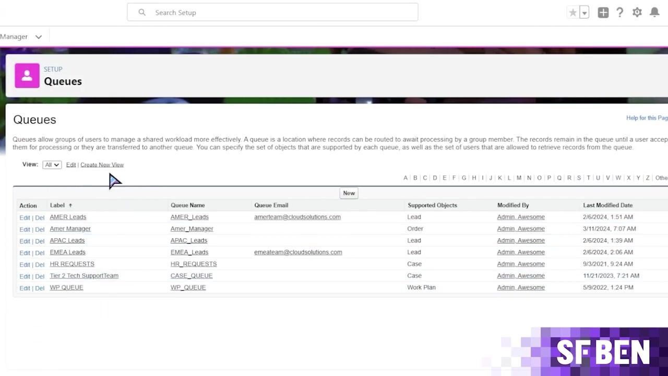Screen dimensions: 668x376
Task: Open the View All dropdown
Action: [x=52, y=164]
